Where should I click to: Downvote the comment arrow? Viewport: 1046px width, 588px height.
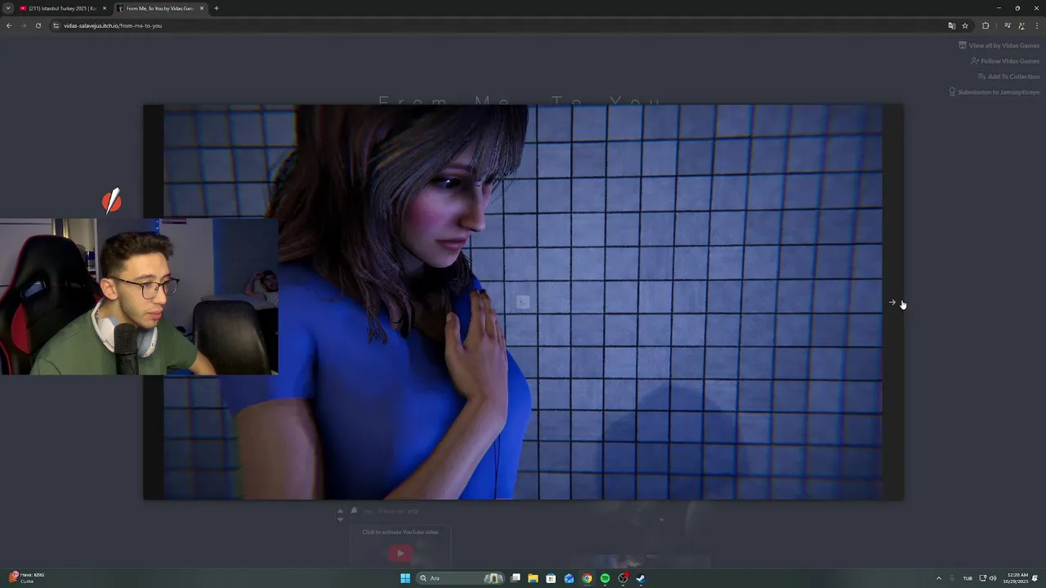tap(341, 519)
